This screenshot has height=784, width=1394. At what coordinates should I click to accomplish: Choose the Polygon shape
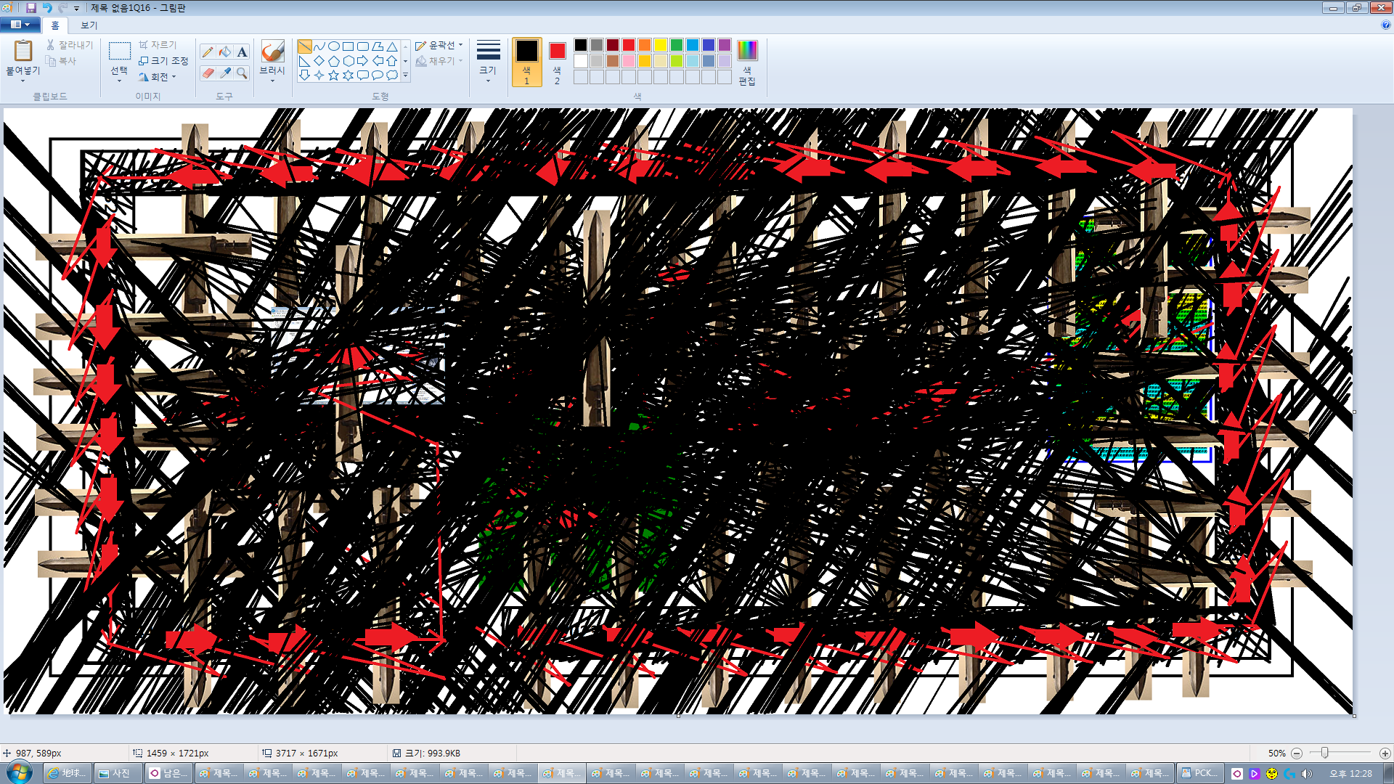pos(378,46)
